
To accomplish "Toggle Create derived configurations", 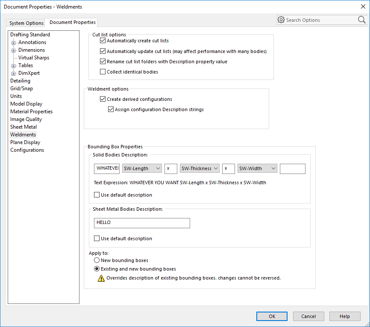I will [x=103, y=99].
